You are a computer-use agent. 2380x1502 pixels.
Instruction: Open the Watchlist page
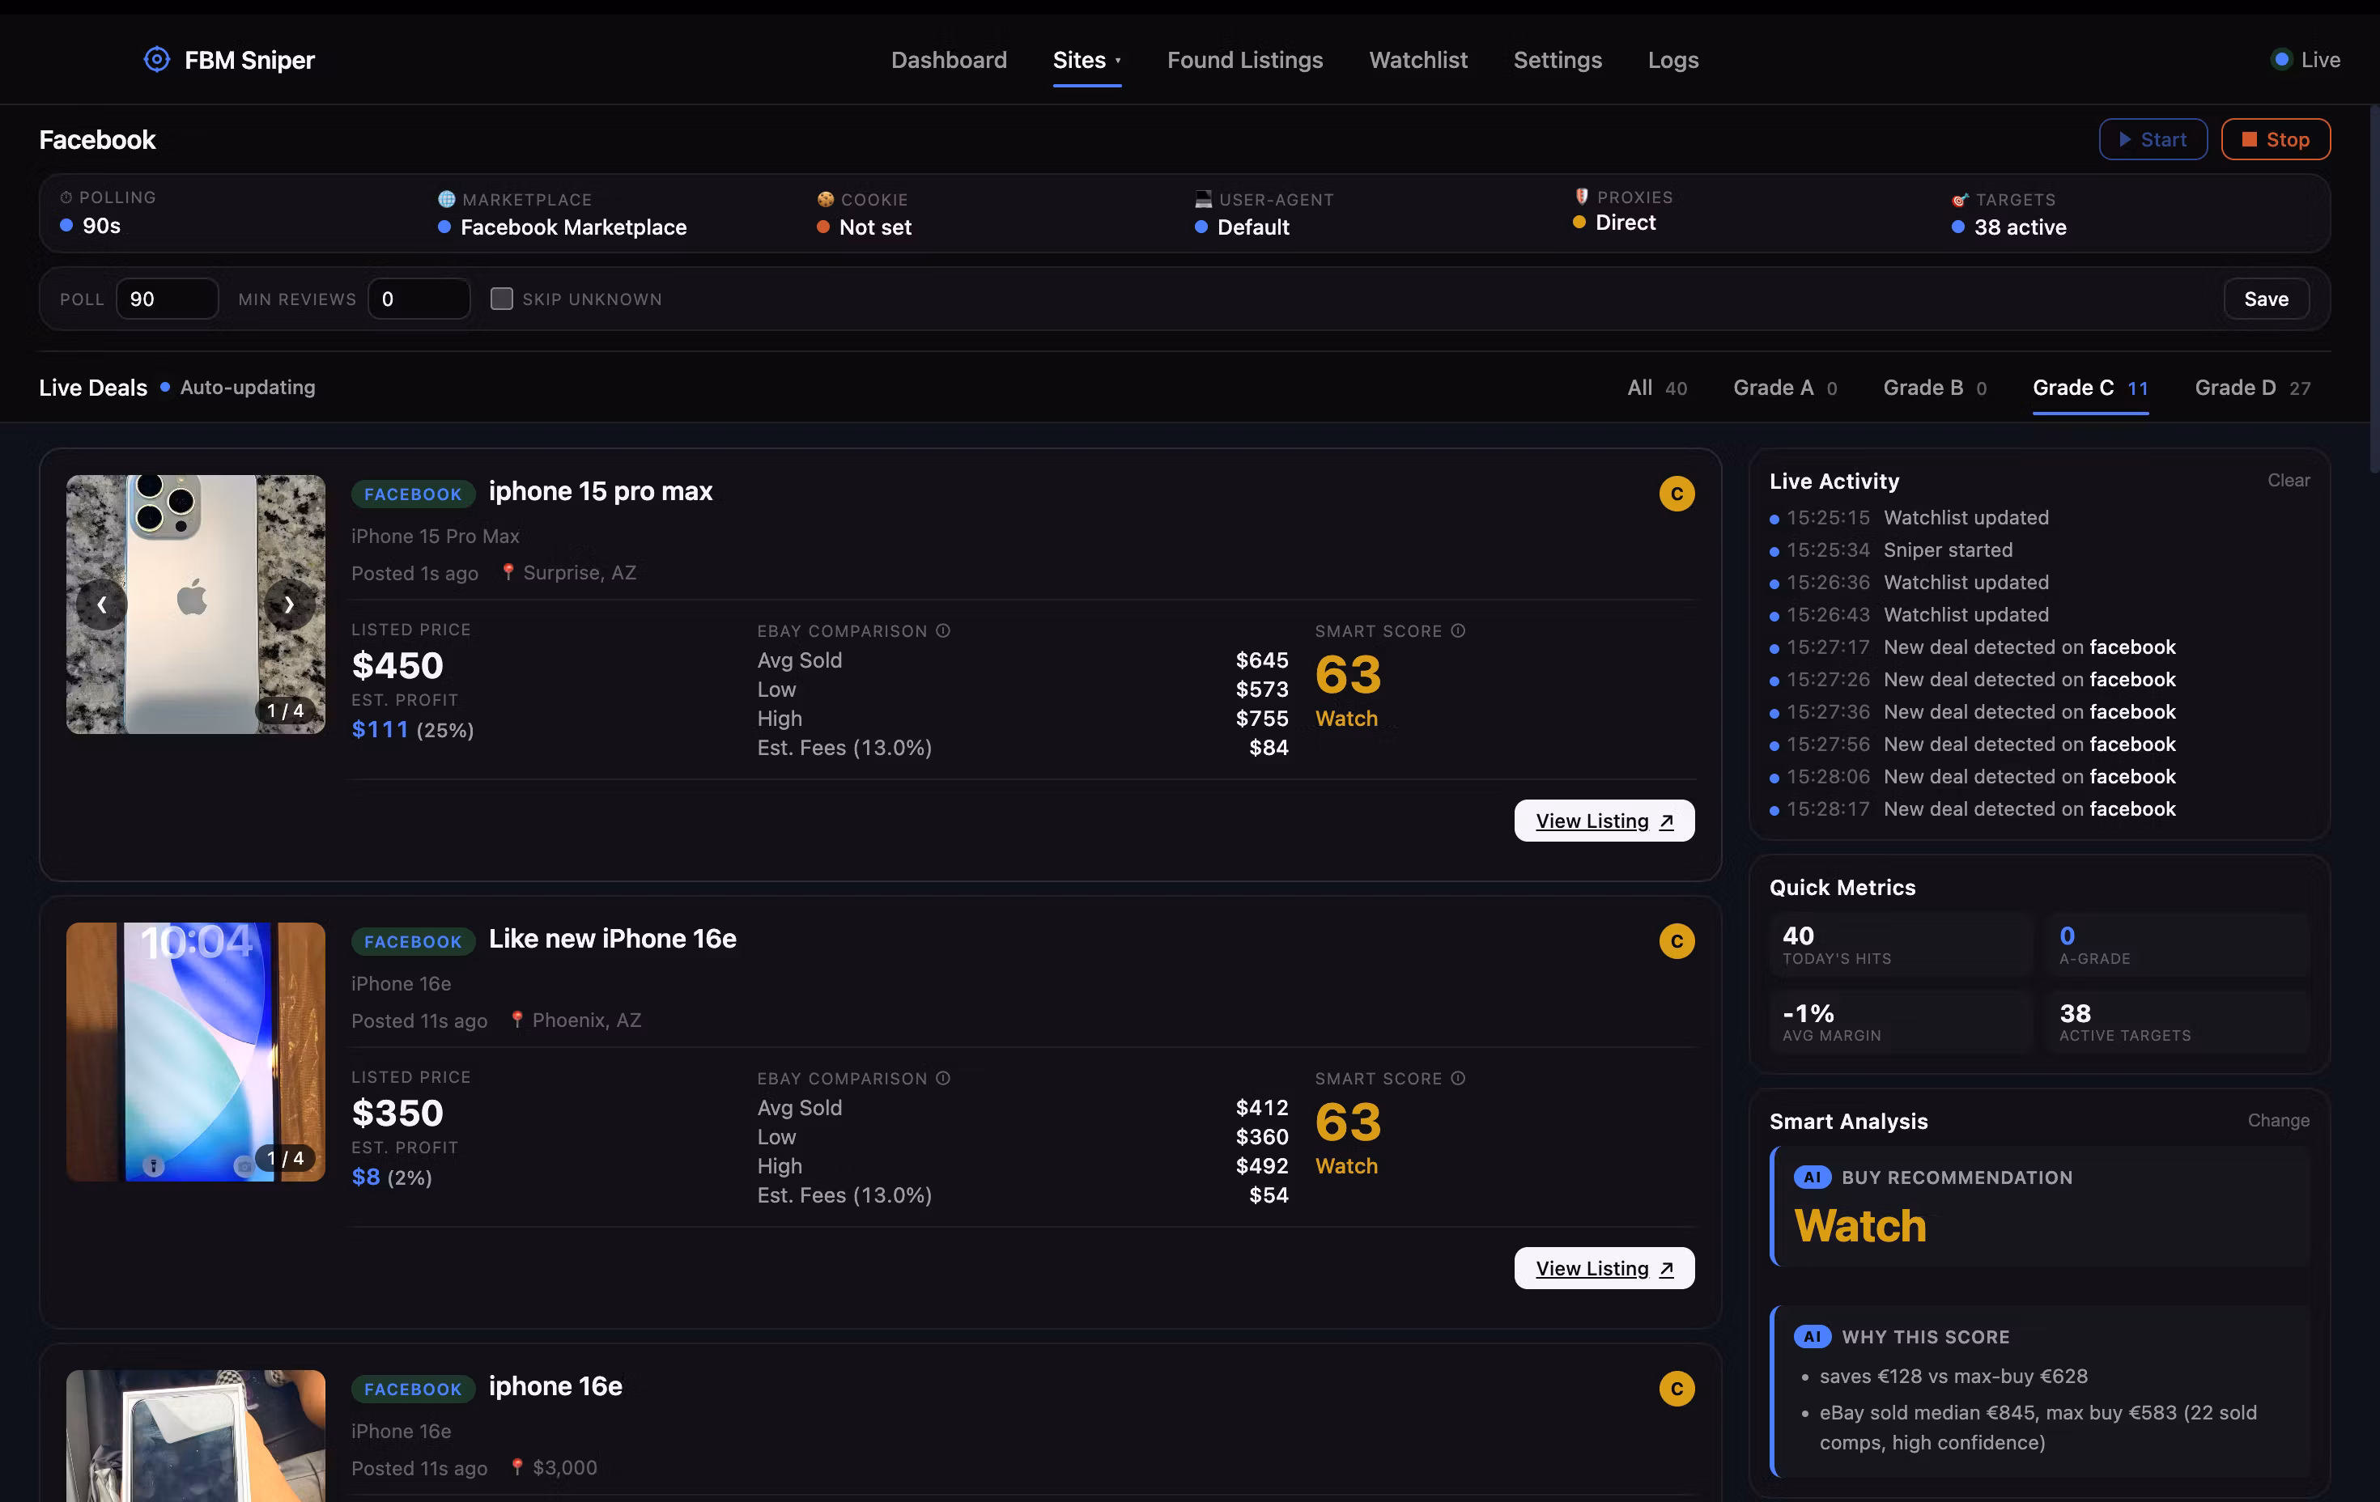(1417, 60)
